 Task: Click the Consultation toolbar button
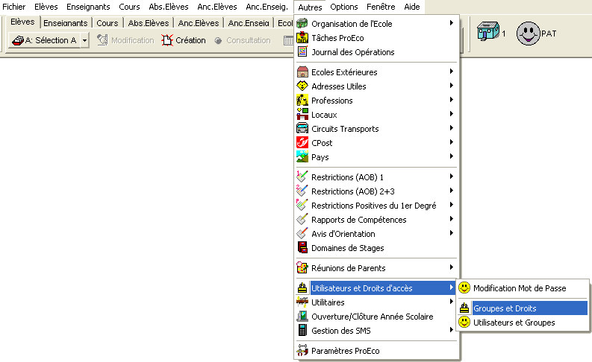pyautogui.click(x=243, y=40)
